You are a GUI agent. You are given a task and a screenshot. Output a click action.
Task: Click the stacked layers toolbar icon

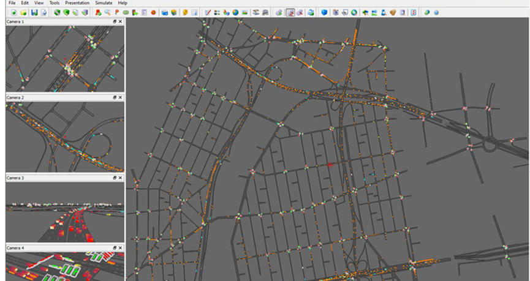256,12
